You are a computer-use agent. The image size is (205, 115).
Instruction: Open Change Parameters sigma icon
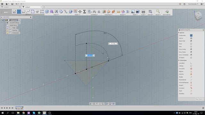85,11
